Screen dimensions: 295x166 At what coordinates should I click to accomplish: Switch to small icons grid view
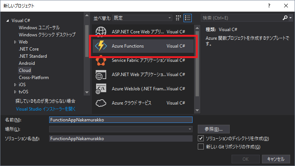pos(178,18)
